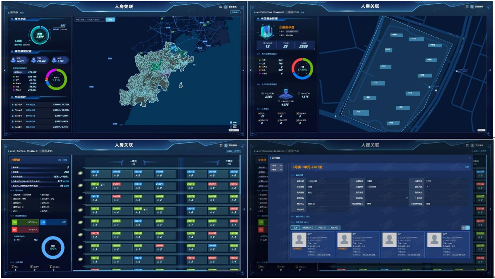Click the first resident's avatar in room dialog
The width and height of the screenshot is (495, 279).
[300, 240]
